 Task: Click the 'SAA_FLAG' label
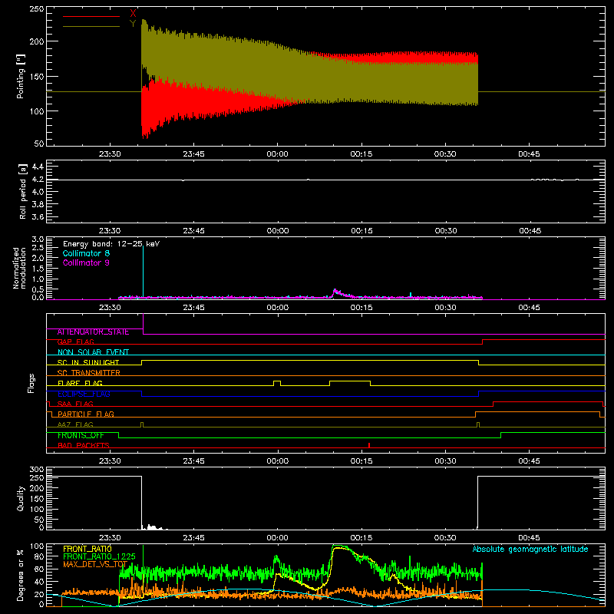pos(75,404)
